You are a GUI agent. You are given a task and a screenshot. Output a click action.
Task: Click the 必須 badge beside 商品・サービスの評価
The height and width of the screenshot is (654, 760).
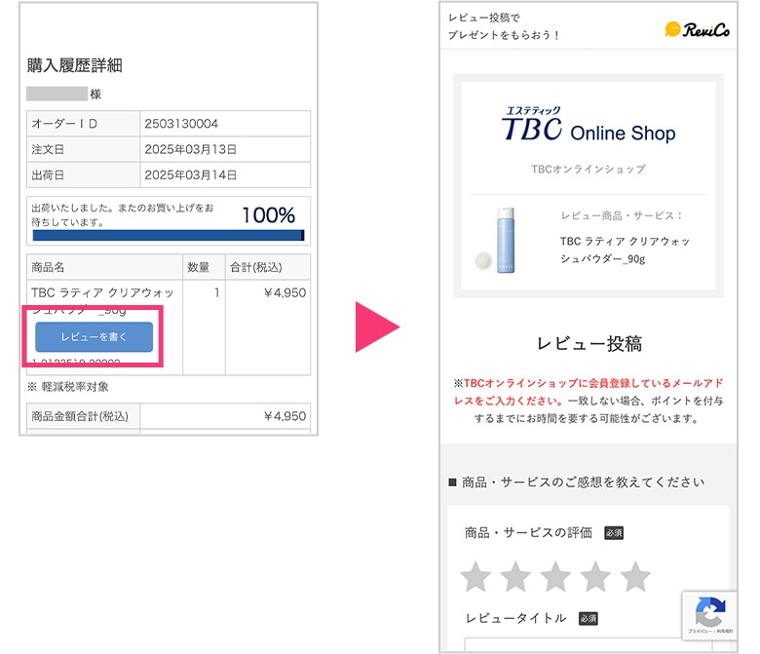614,533
